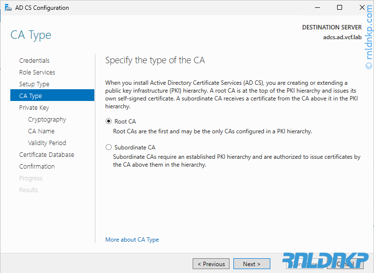Minimize the AD CS Configuration window
Screen dimensions: 374x273
tap(316, 8)
